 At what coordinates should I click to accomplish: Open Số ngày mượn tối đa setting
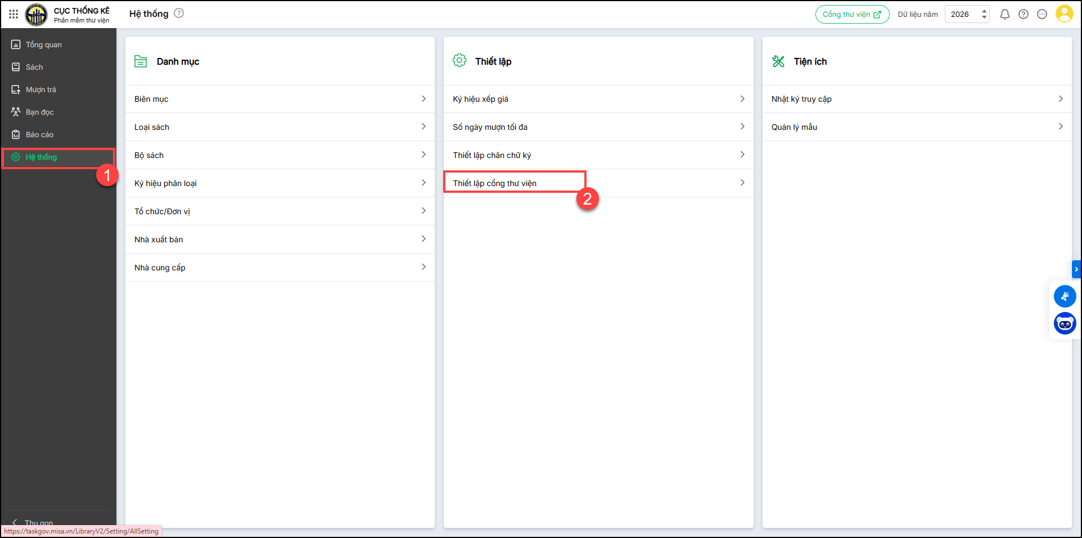click(598, 127)
